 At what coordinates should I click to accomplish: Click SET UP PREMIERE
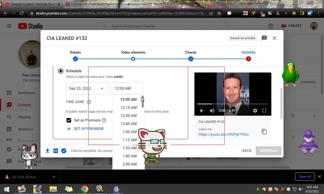tap(85, 129)
